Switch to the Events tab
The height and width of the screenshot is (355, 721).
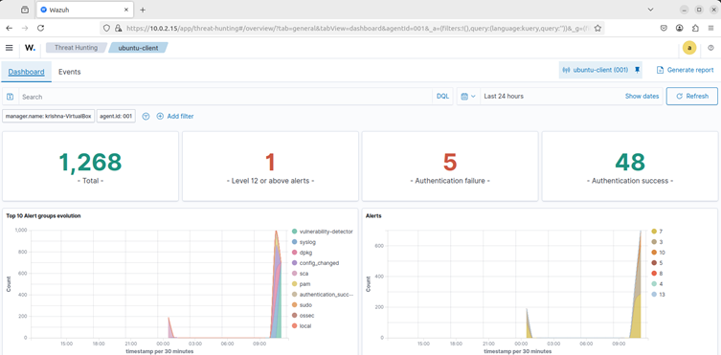click(x=70, y=72)
